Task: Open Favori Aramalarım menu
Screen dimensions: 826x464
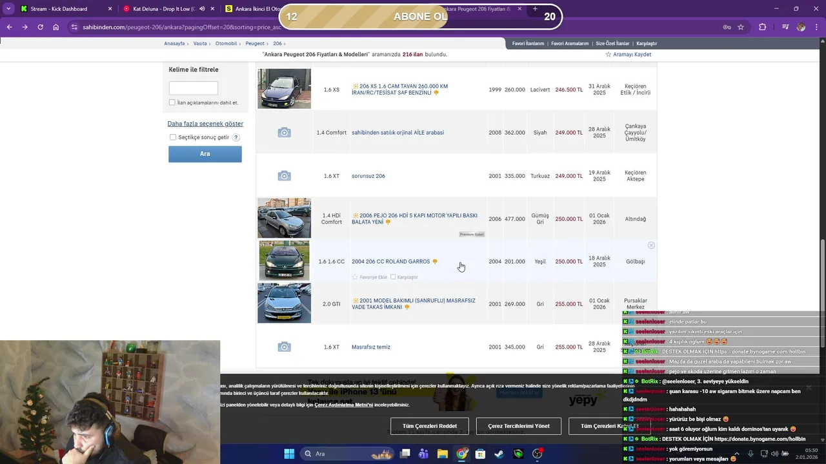Action: 570,43
